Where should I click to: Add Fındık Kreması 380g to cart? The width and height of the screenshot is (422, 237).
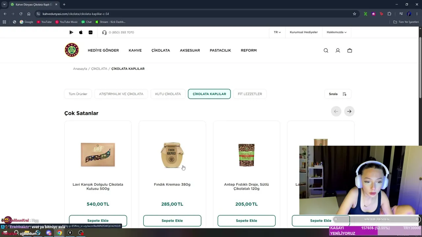(172, 221)
